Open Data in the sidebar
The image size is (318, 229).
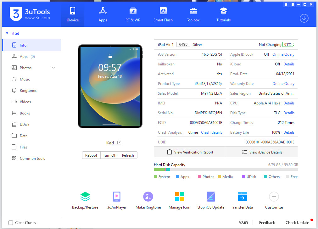[x=31, y=136]
